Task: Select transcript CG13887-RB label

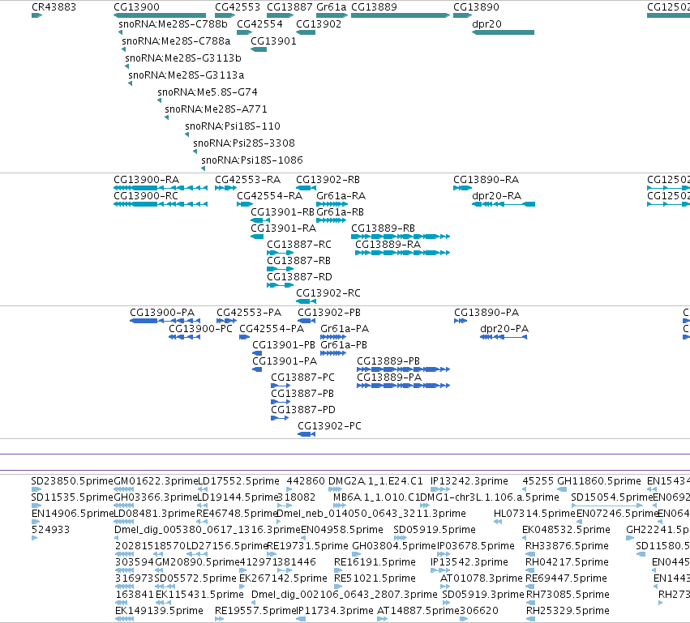Action: coord(299,261)
